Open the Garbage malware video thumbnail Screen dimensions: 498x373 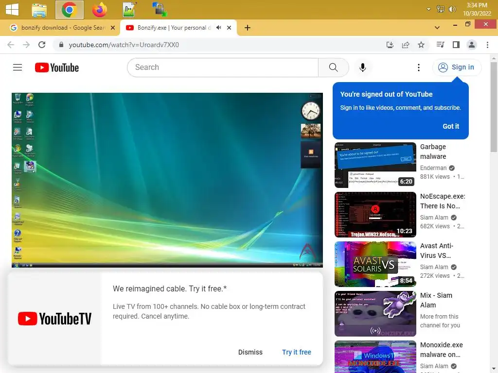[375, 165]
